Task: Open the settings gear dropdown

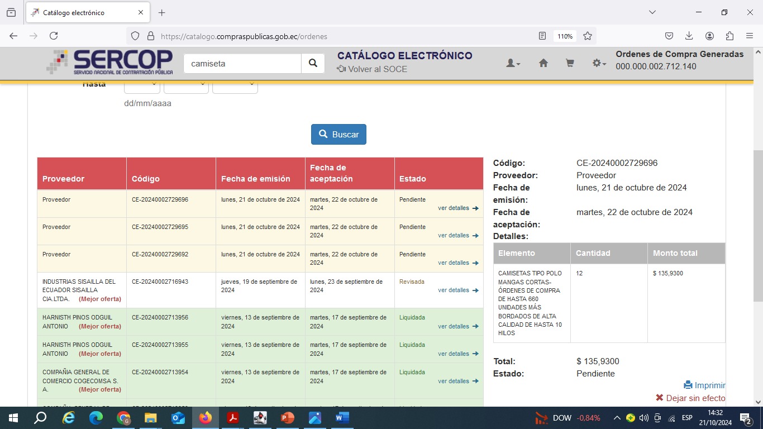Action: 599,64
